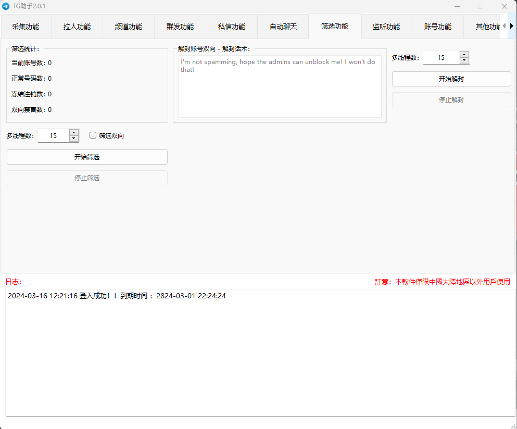
Task: Select the 账号功能 tab
Action: click(438, 27)
